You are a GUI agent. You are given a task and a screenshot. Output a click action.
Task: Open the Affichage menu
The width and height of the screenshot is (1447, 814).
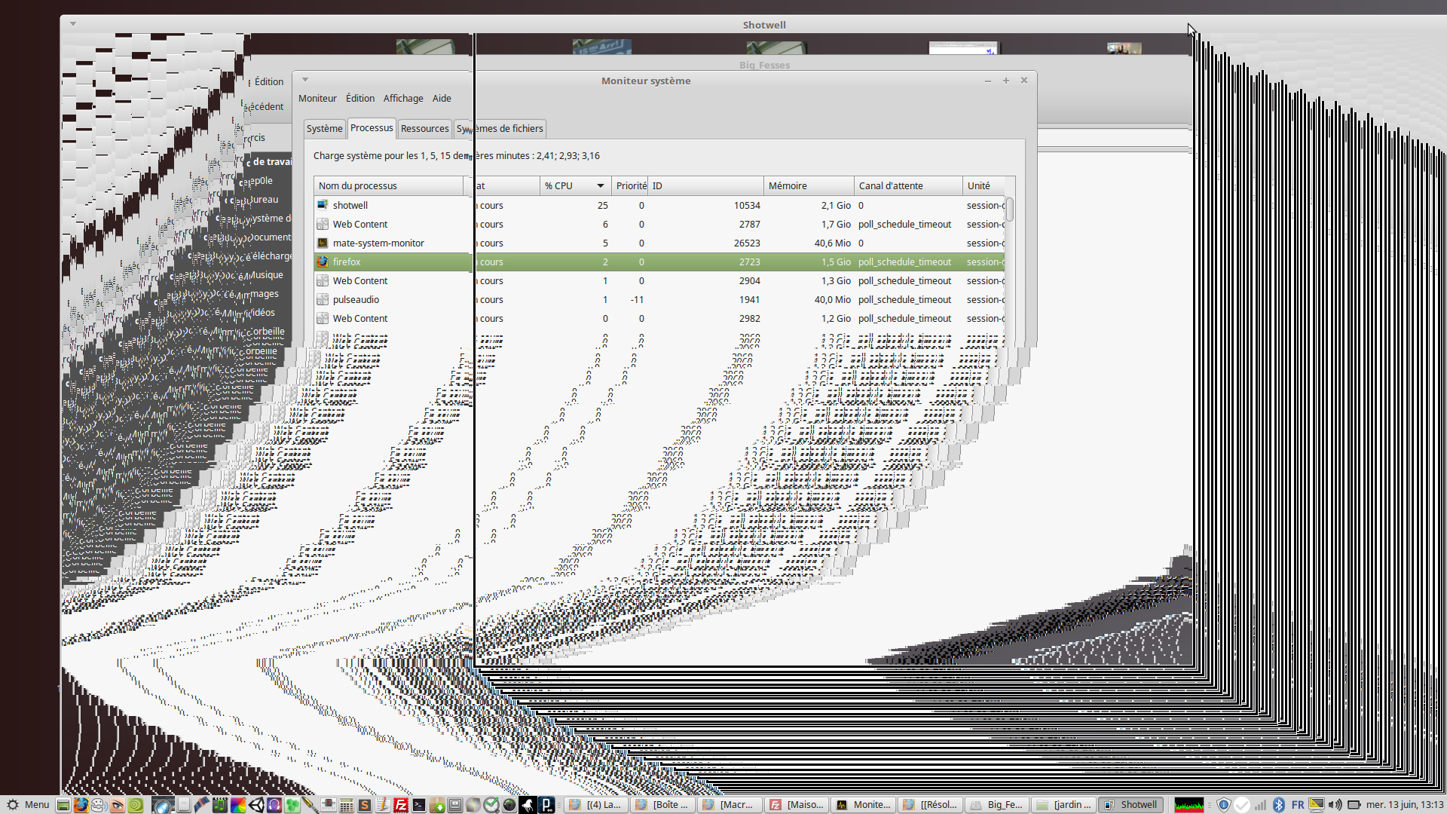(x=402, y=99)
